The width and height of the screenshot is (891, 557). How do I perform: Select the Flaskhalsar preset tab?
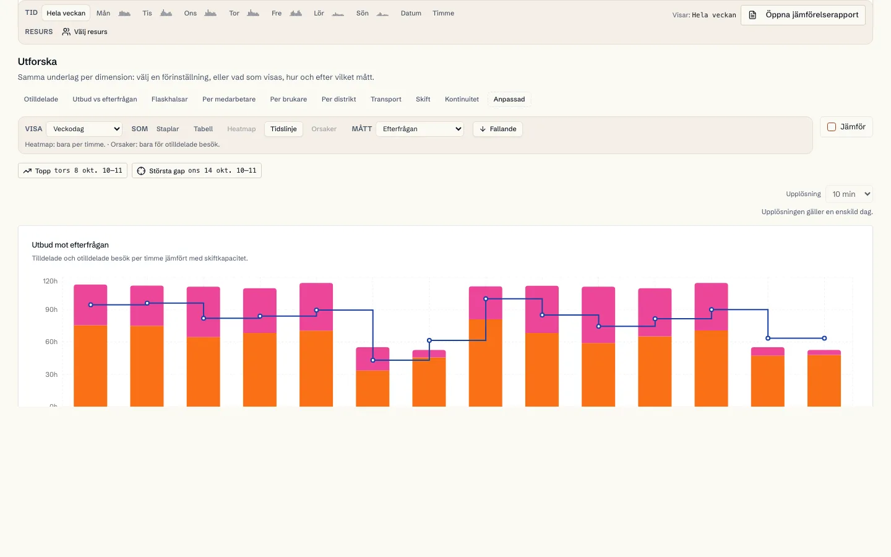170,99
